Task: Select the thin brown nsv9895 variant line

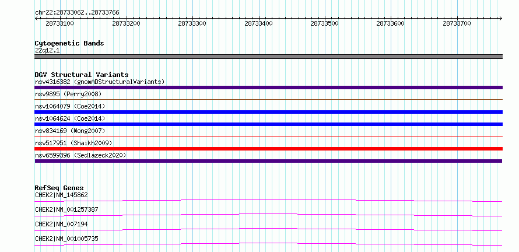Action: 268,99
